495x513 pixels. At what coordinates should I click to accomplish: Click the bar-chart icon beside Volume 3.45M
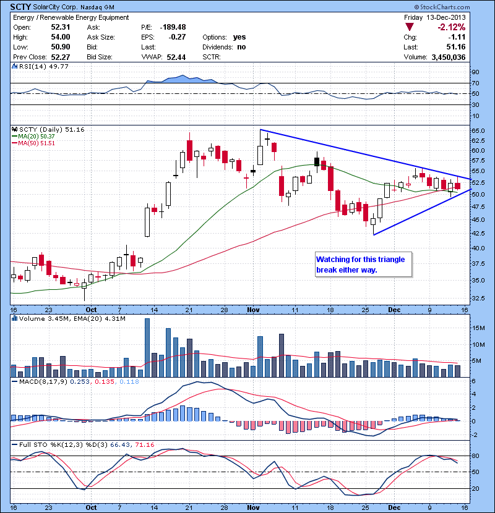click(14, 318)
